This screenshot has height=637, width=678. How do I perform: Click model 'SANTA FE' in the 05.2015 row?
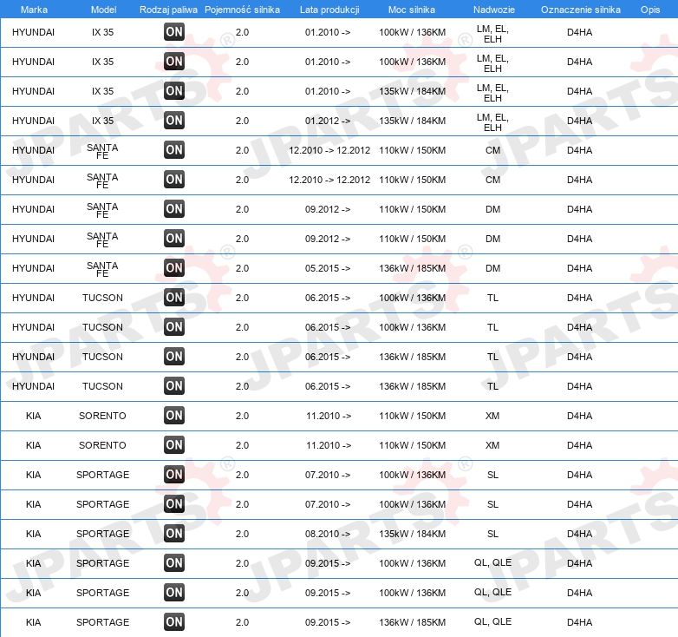(x=102, y=269)
